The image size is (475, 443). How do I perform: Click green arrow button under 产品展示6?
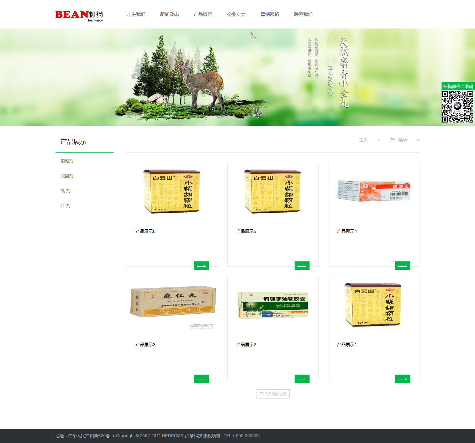[201, 266]
